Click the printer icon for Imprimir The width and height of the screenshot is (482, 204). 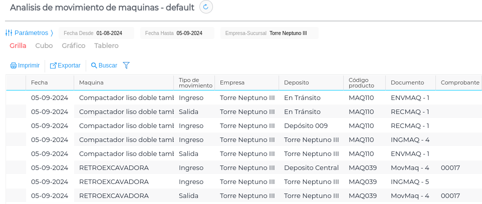click(x=14, y=65)
